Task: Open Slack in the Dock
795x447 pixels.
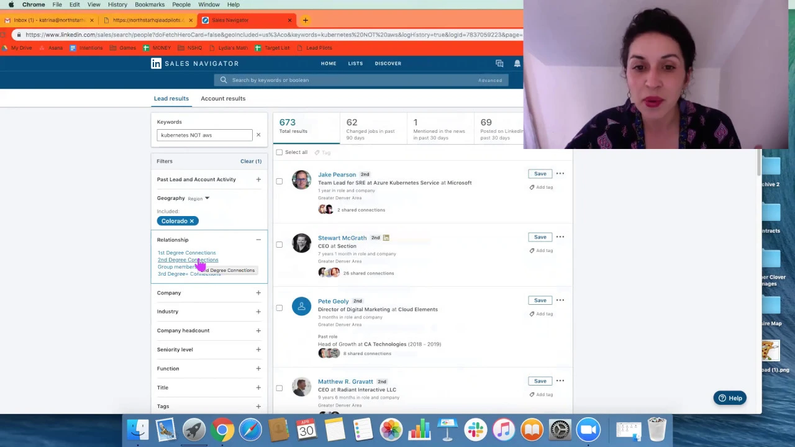Action: 476,430
